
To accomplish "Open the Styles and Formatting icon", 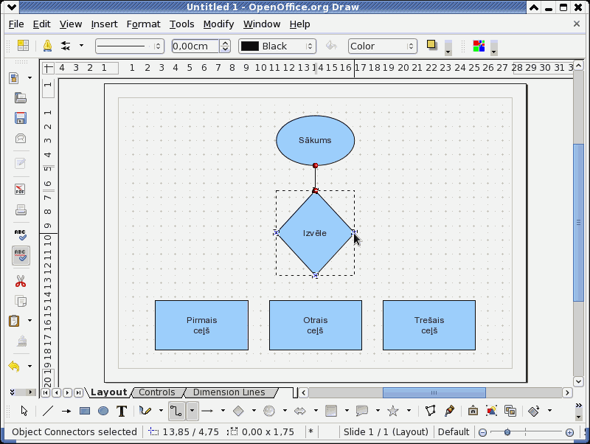I will [23, 46].
